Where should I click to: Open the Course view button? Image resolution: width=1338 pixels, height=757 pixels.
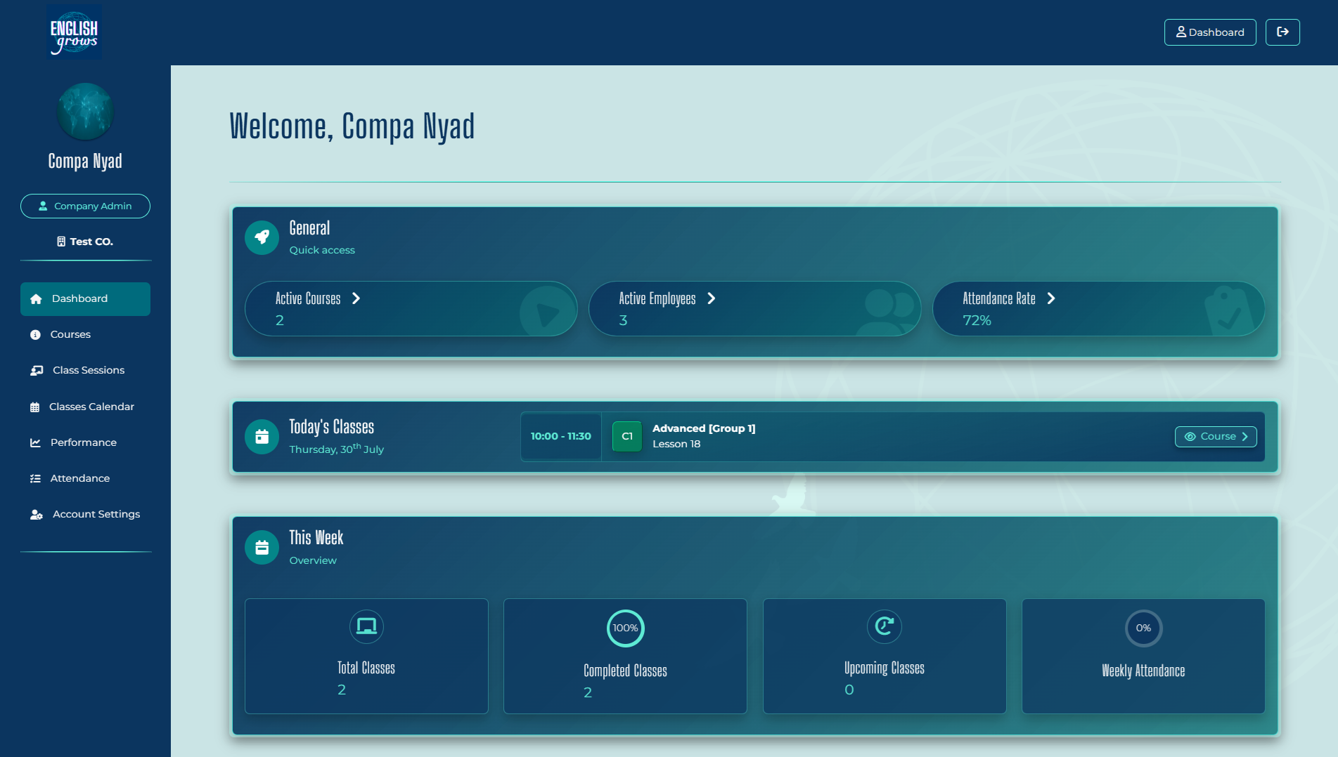1216,437
